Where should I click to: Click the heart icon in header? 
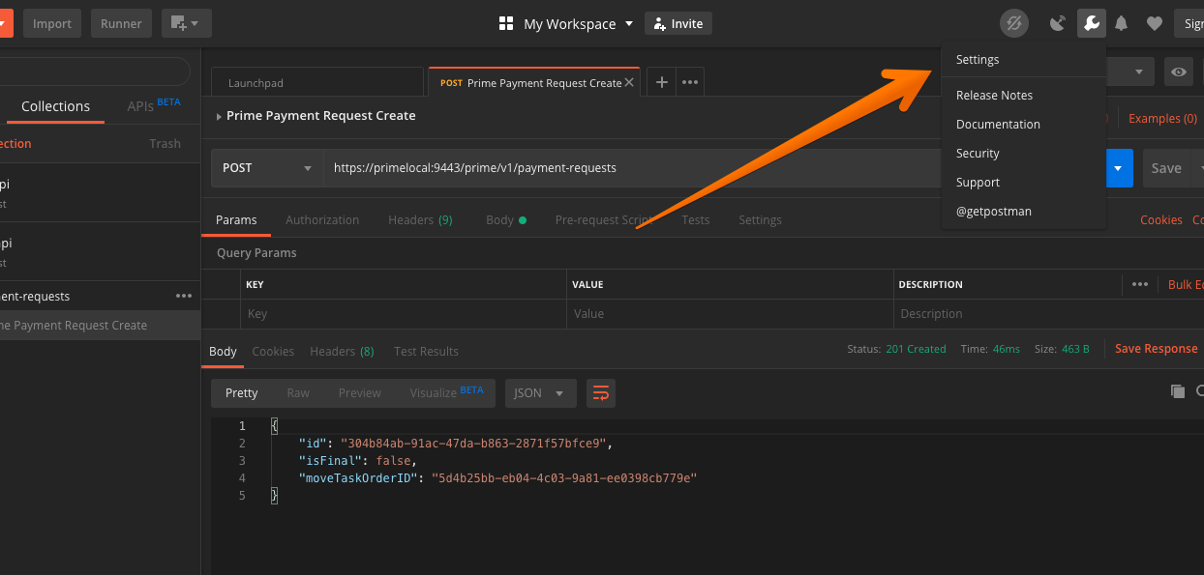tap(1154, 23)
